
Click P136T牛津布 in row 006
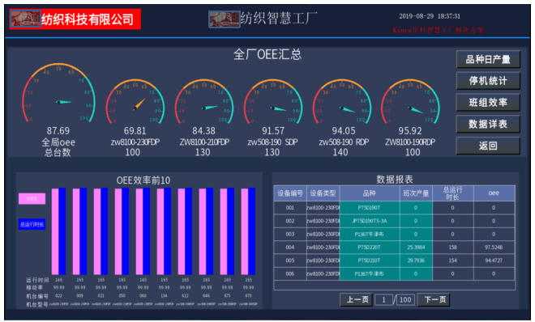pos(370,274)
